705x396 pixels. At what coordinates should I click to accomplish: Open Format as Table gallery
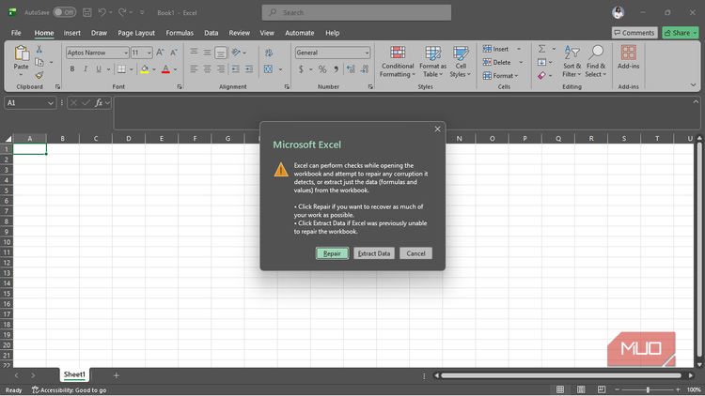pyautogui.click(x=432, y=62)
